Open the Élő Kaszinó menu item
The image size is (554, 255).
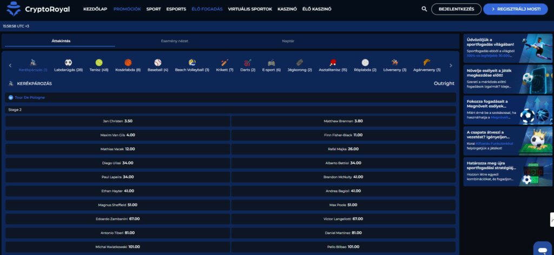click(x=317, y=9)
